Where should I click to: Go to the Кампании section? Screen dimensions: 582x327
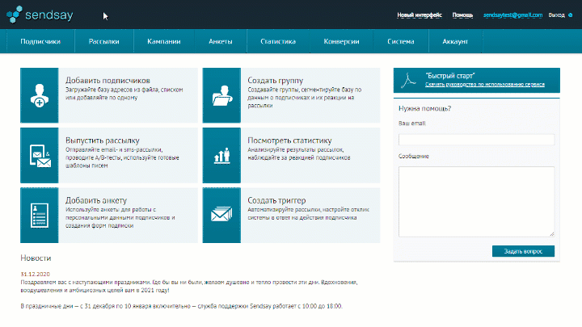(164, 41)
